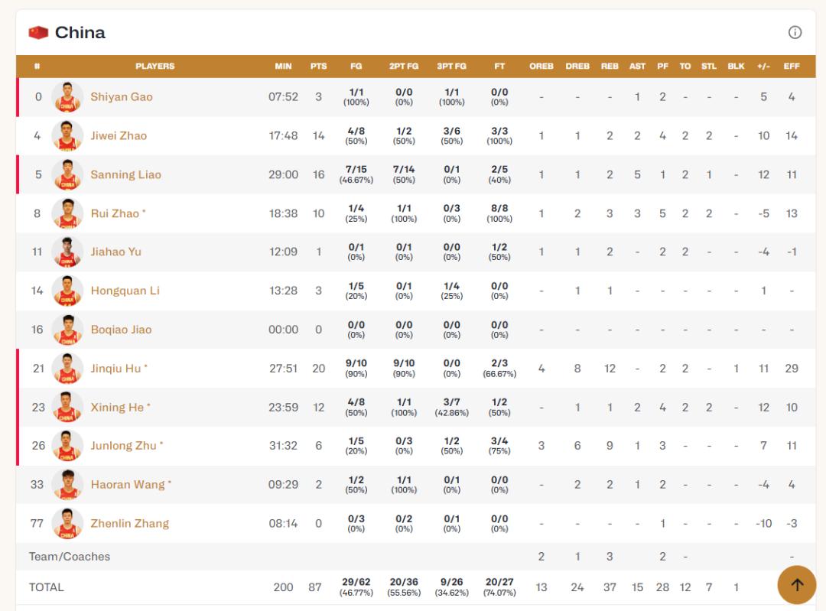Click Jinqiu Hu's player headshot
This screenshot has height=611, width=826.
(67, 369)
